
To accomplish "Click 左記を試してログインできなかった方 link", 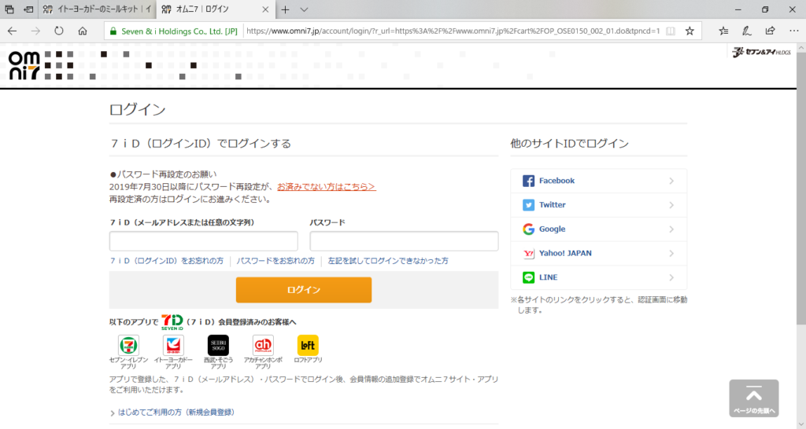I will [388, 261].
